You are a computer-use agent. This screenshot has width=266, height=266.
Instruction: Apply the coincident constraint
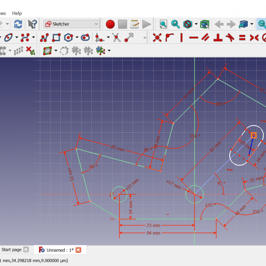click(x=156, y=38)
